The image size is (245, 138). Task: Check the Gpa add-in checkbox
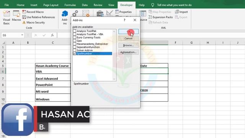75,41
